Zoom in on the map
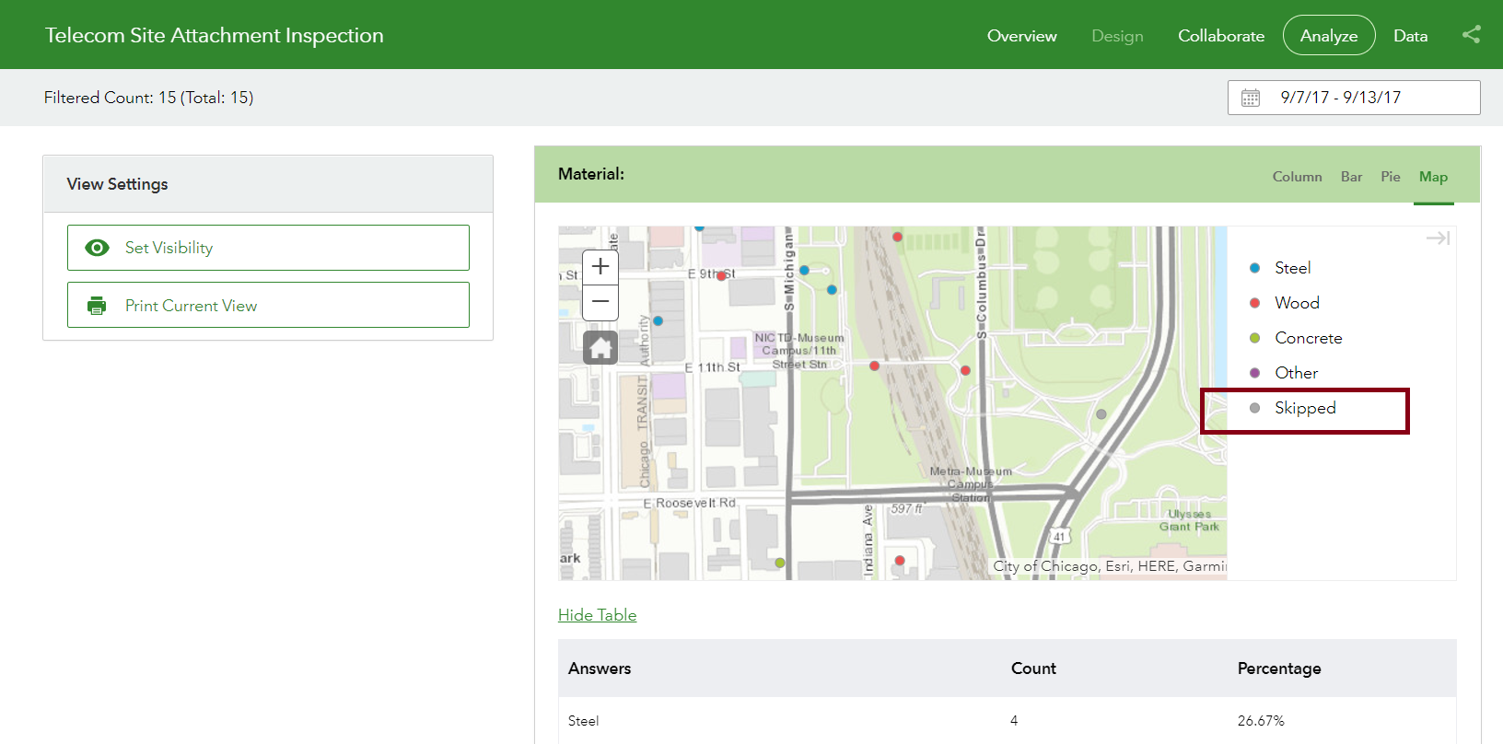 [x=600, y=267]
